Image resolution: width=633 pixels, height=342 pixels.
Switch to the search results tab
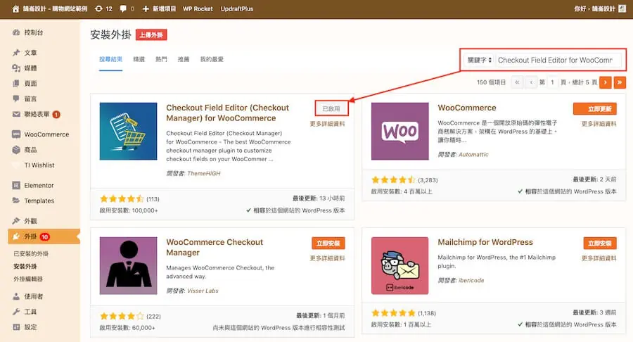[110, 59]
